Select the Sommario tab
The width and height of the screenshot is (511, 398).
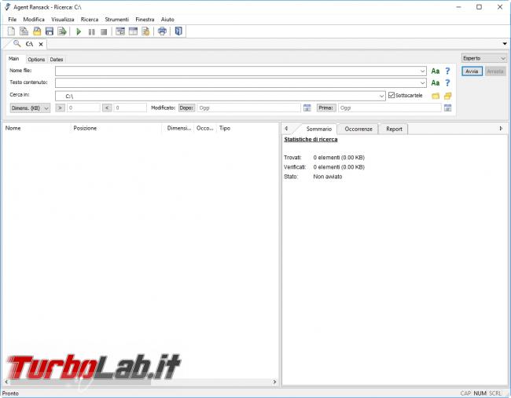pyautogui.click(x=318, y=129)
